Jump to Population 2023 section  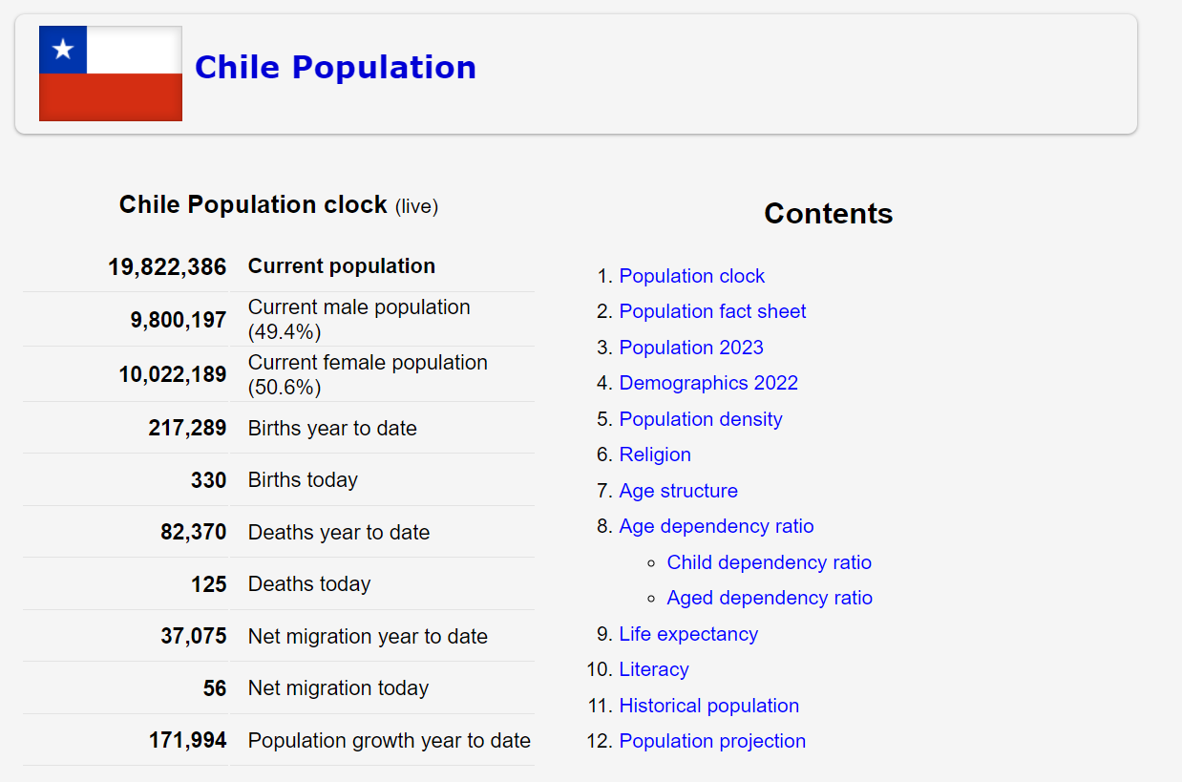pyautogui.click(x=691, y=348)
